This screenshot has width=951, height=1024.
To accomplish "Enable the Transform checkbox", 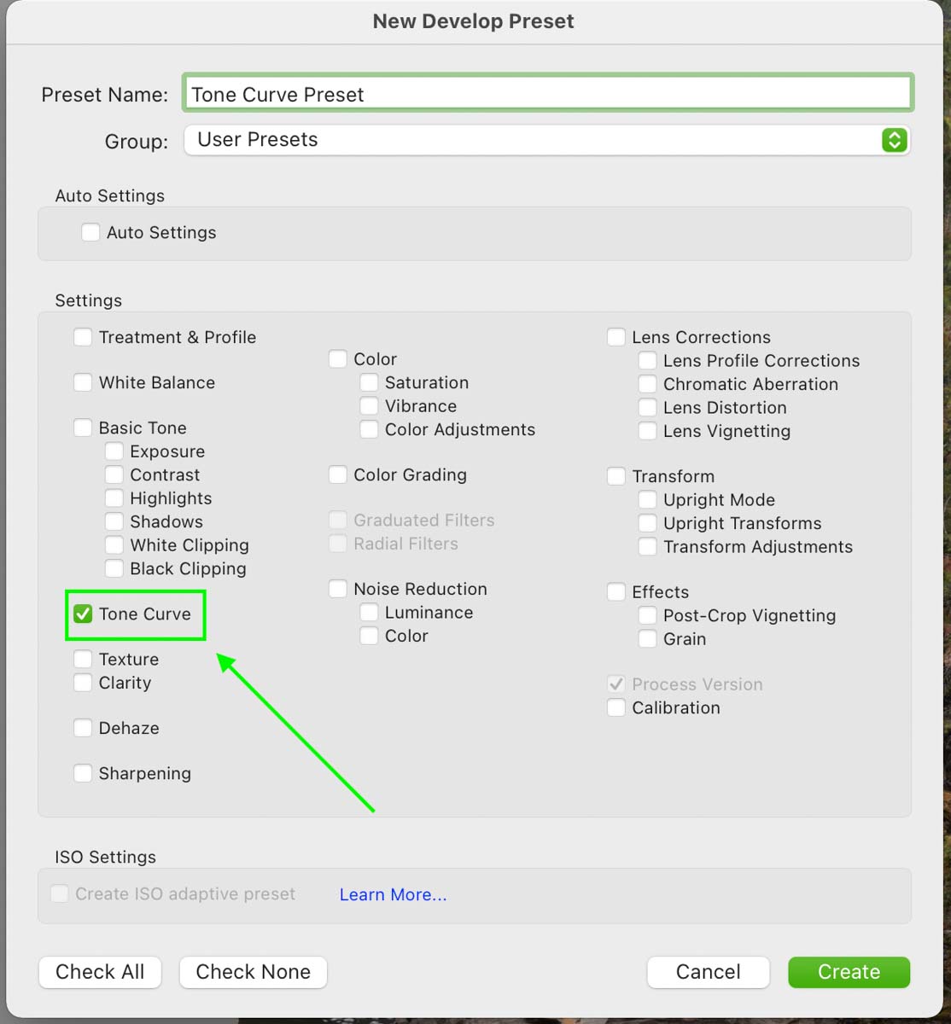I will pyautogui.click(x=616, y=476).
